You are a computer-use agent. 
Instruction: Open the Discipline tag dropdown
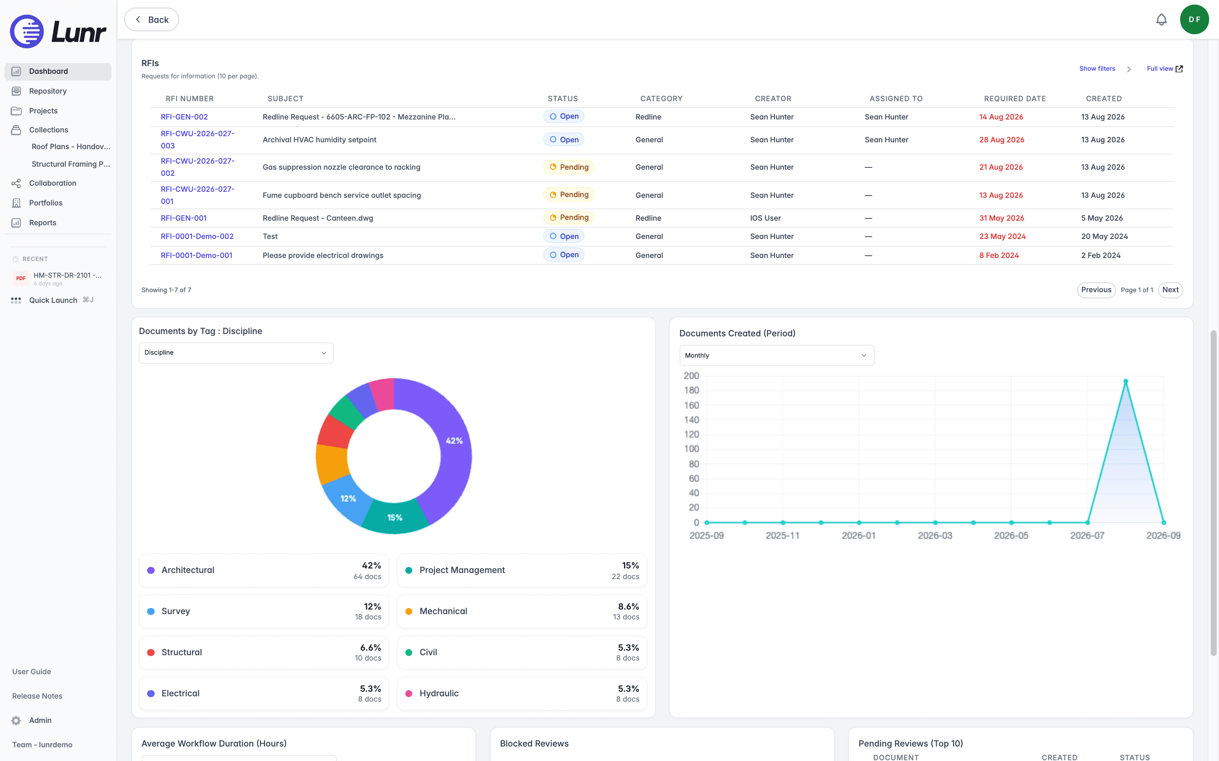coord(236,353)
